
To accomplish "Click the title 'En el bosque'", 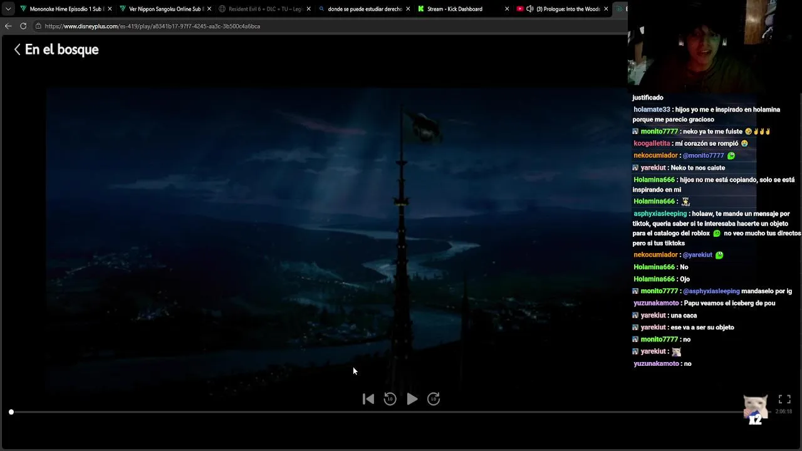I will (61, 49).
